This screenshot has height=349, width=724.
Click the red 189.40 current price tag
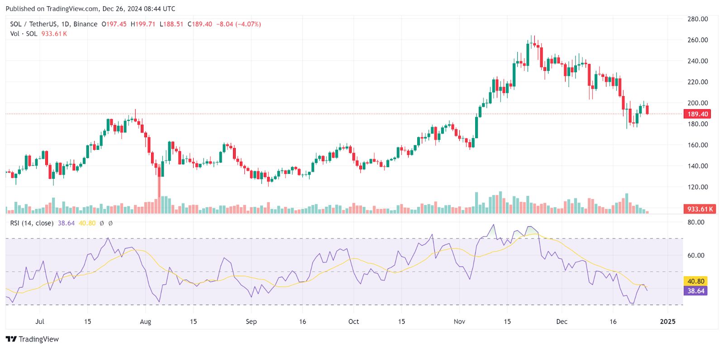pyautogui.click(x=697, y=114)
